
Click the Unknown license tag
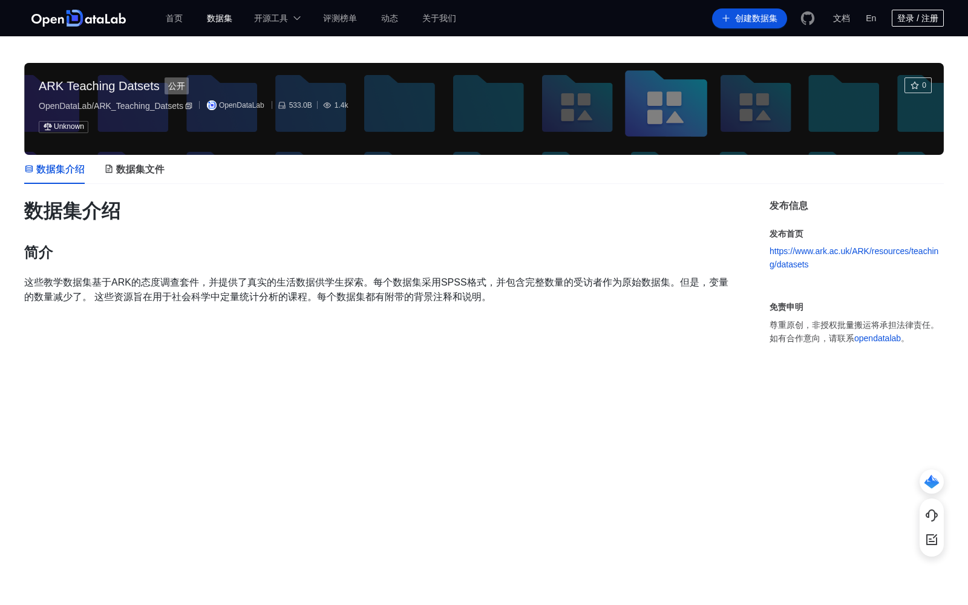[64, 126]
